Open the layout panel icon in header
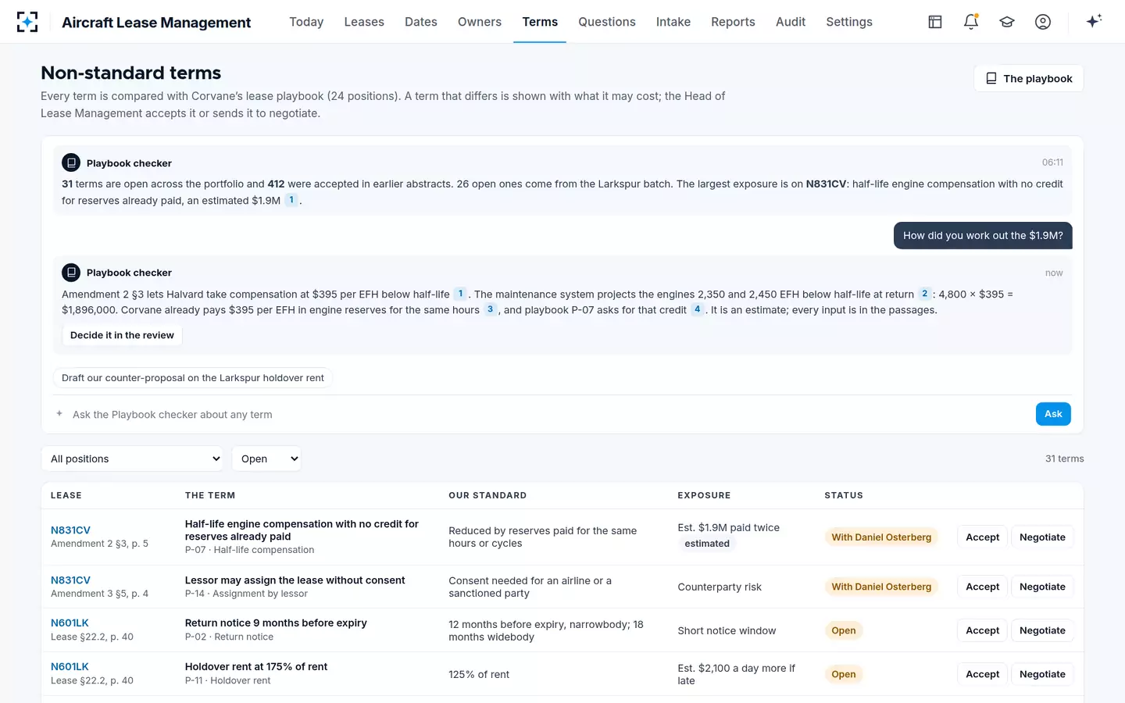 pyautogui.click(x=935, y=22)
